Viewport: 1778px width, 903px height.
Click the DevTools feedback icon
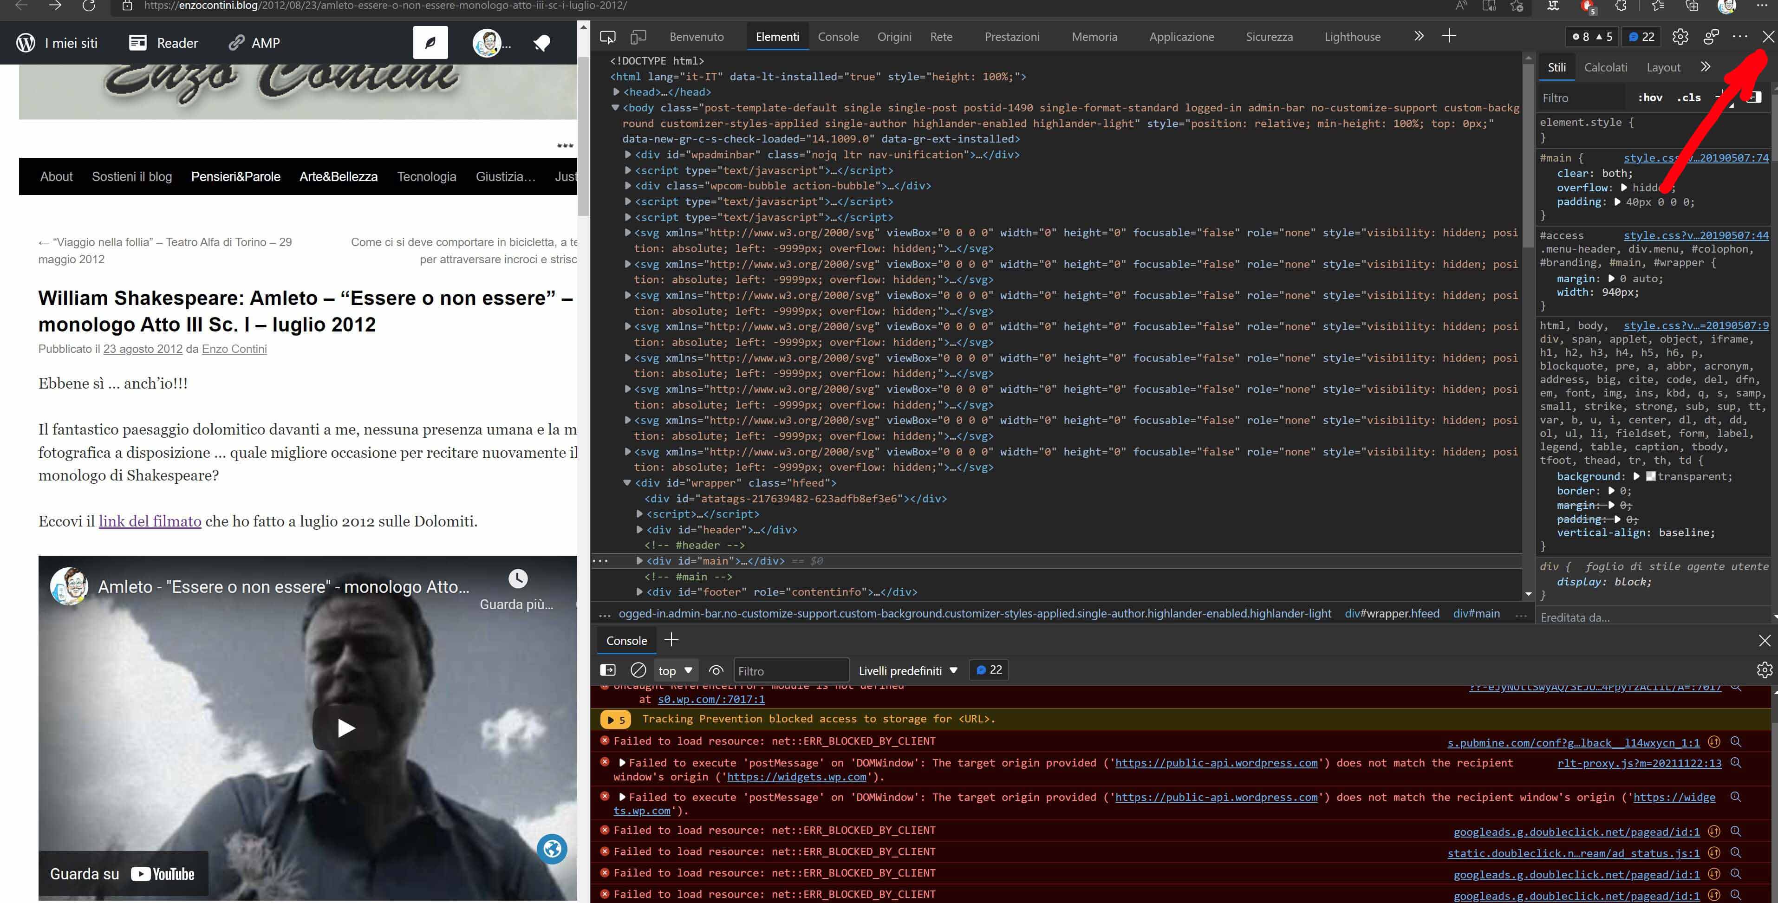[1711, 37]
